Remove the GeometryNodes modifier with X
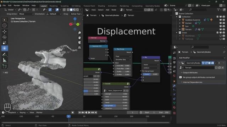Viewport: 227px width, 127px height. point(219,63)
